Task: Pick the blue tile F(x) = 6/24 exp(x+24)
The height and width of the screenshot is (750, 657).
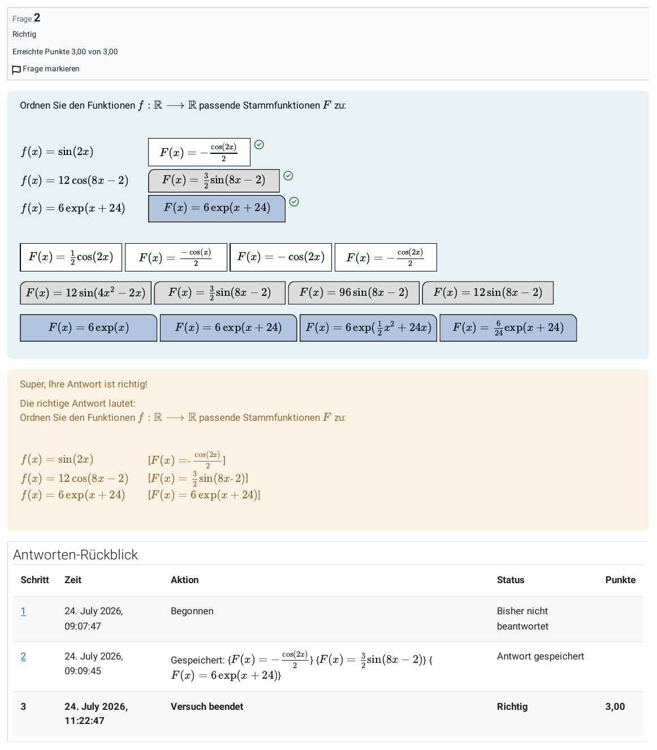Action: 508,328
